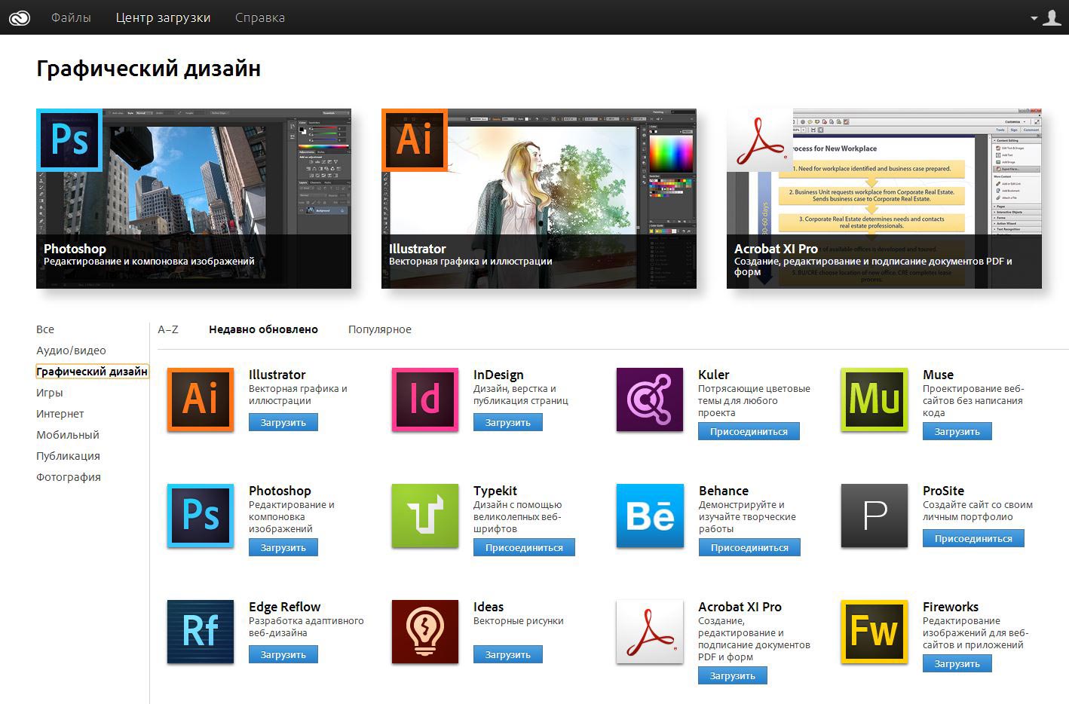Join Typekit with Присоединиться button
The height and width of the screenshot is (704, 1069).
[524, 548]
